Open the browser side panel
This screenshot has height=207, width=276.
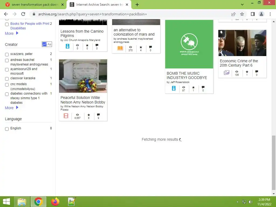point(253,14)
